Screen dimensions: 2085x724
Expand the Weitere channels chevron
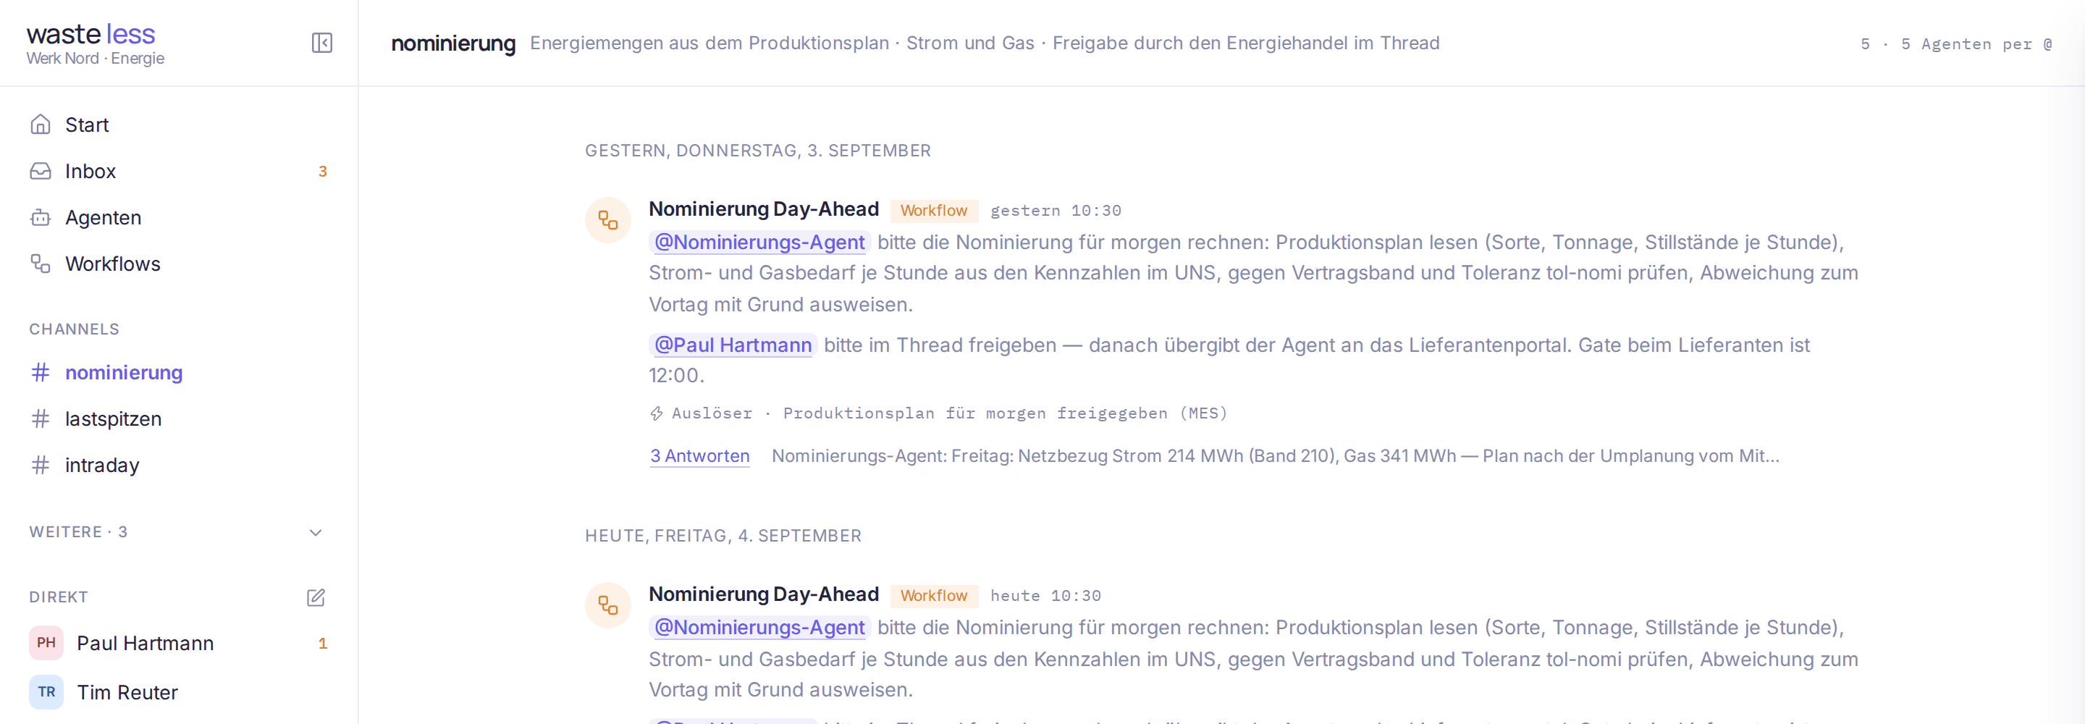(x=316, y=533)
